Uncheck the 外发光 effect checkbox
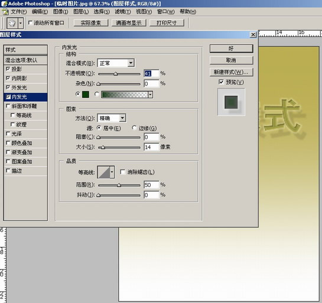Screen dimensions: 322x303 tap(8, 87)
